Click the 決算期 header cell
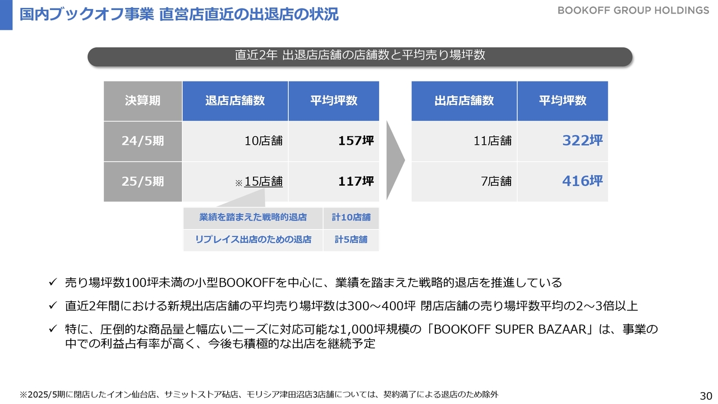The height and width of the screenshot is (404, 718). [x=142, y=101]
